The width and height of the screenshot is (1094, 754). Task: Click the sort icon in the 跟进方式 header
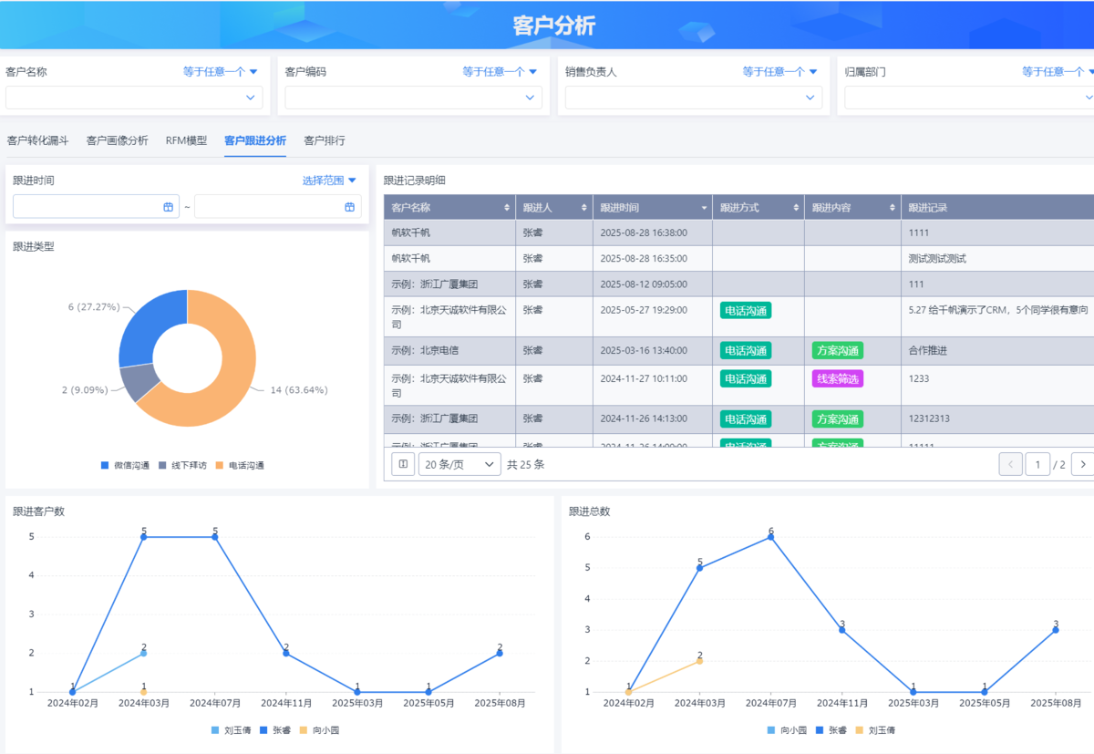point(796,208)
